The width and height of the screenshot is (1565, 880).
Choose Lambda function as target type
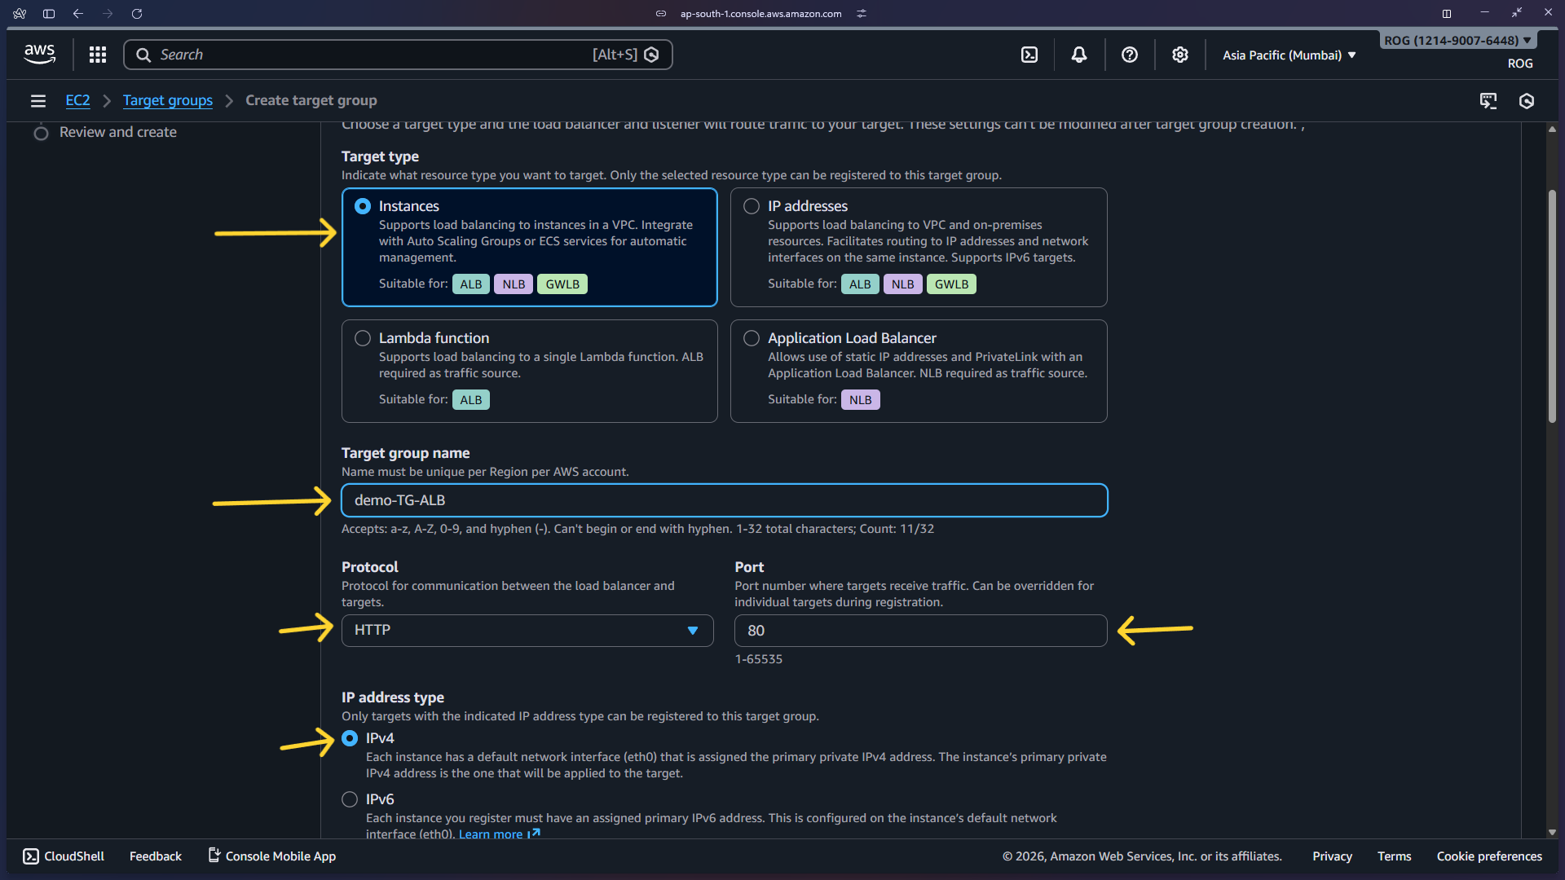(x=362, y=337)
